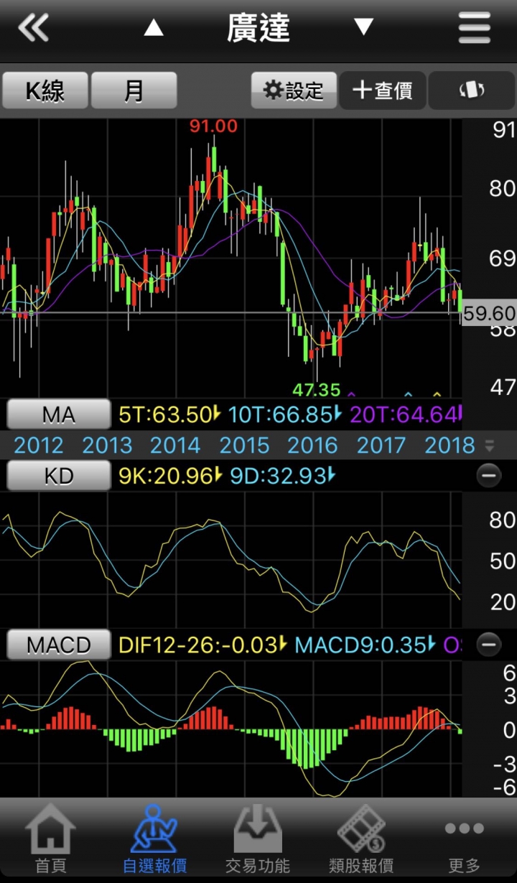
Task: Select year 2015 on the time axis
Action: pos(244,445)
